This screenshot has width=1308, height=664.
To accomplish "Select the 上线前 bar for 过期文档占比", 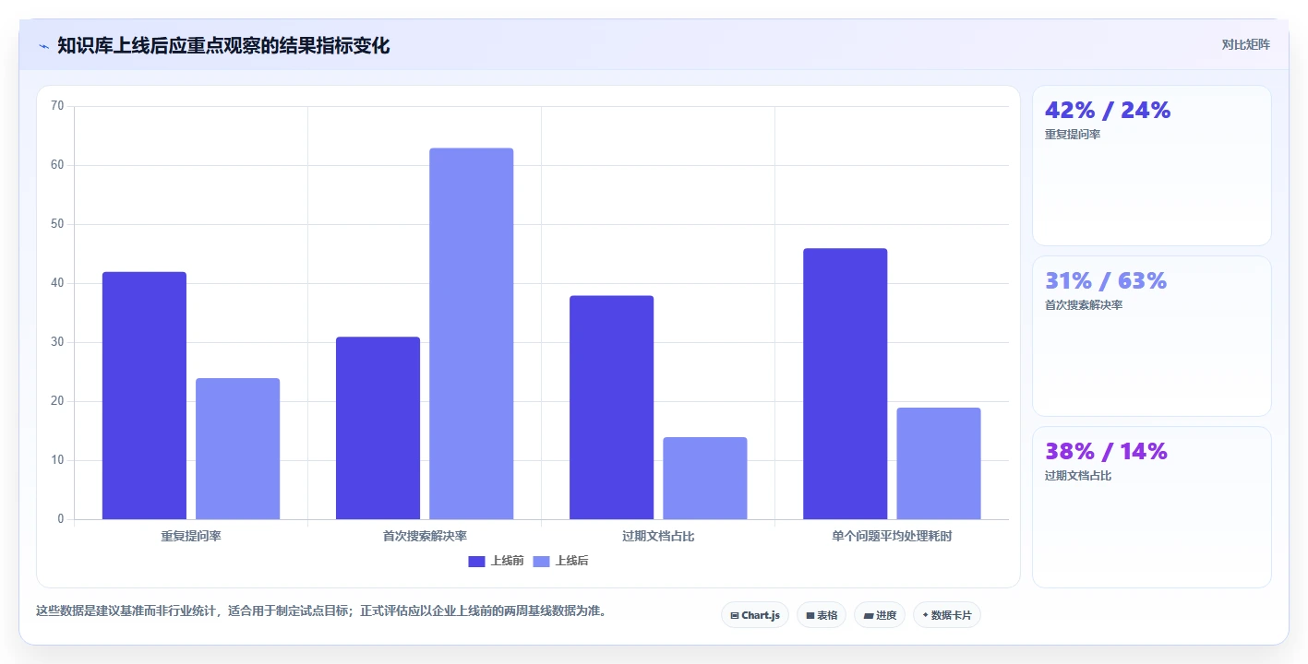I will coord(611,408).
